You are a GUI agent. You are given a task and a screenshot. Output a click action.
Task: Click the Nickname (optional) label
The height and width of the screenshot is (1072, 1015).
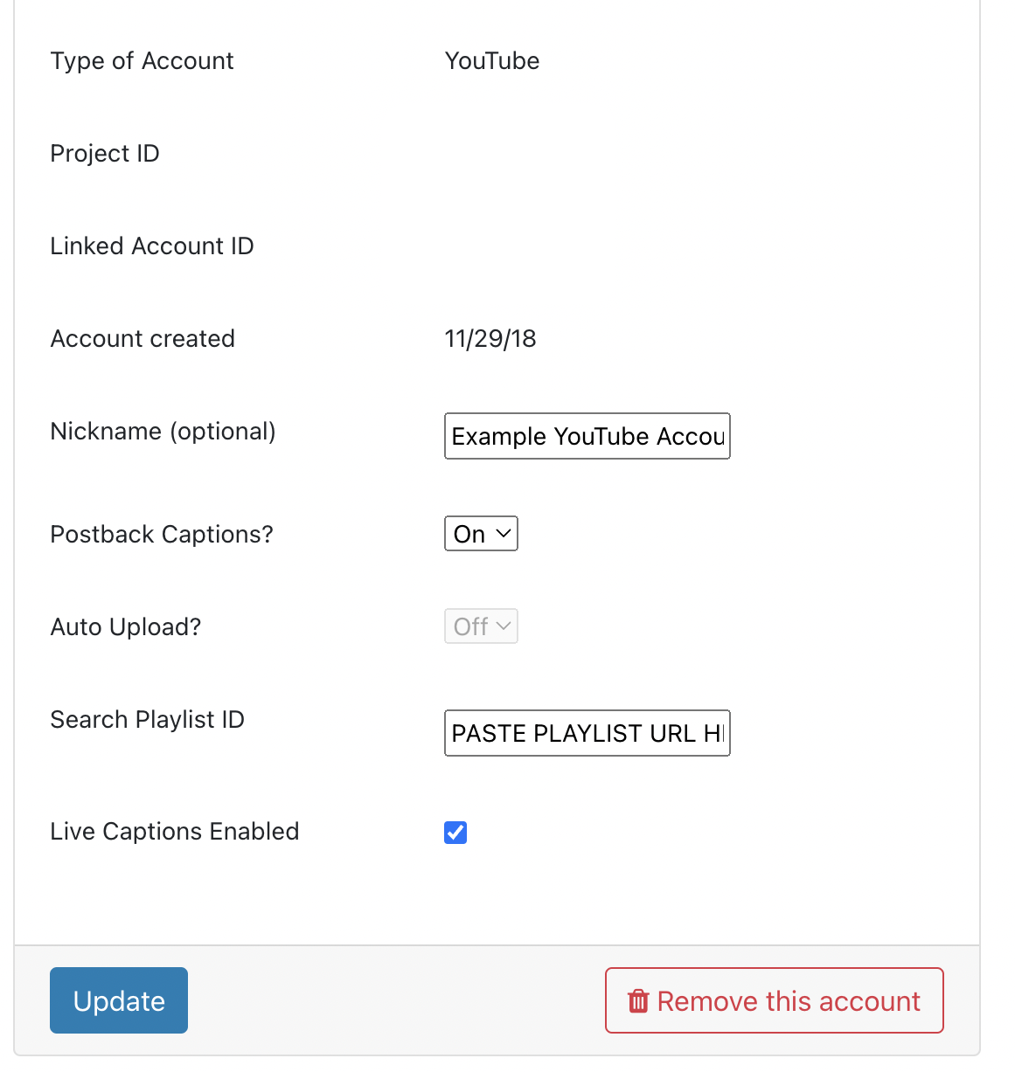point(163,431)
